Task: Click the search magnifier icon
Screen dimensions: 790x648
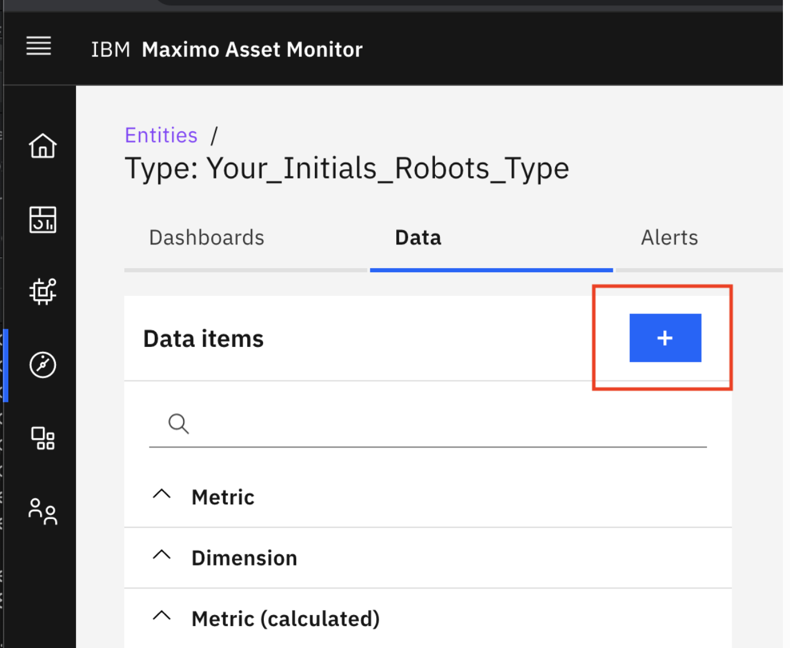Action: [x=178, y=424]
